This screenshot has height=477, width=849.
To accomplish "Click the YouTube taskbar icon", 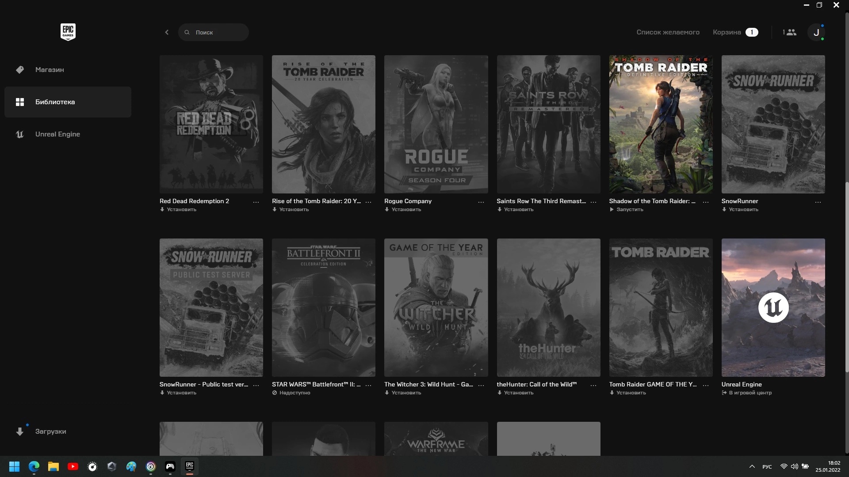I will pyautogui.click(x=73, y=466).
